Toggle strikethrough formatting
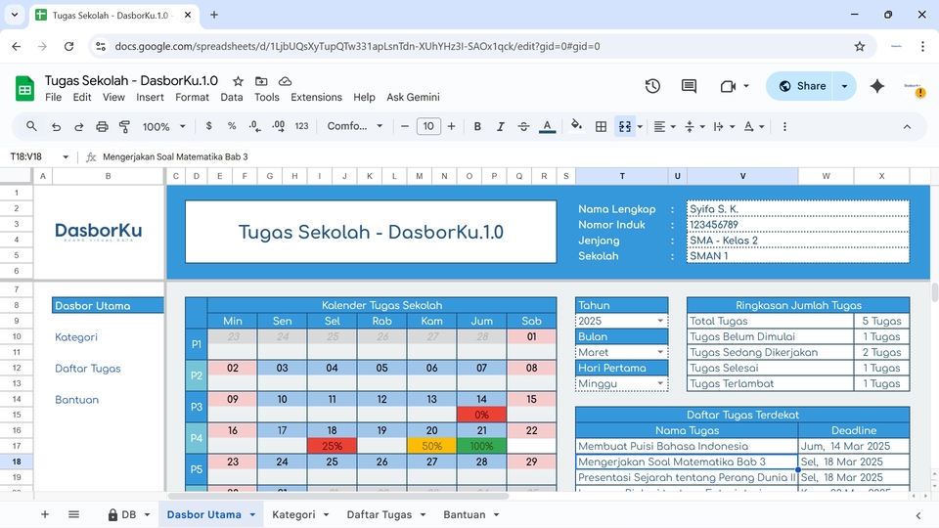 click(523, 126)
